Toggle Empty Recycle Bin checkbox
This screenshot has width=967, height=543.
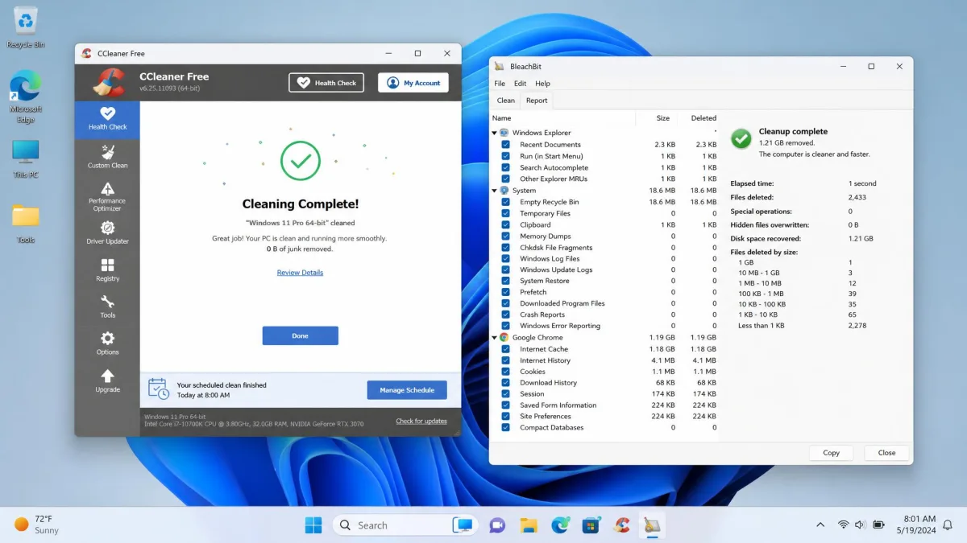(x=506, y=202)
